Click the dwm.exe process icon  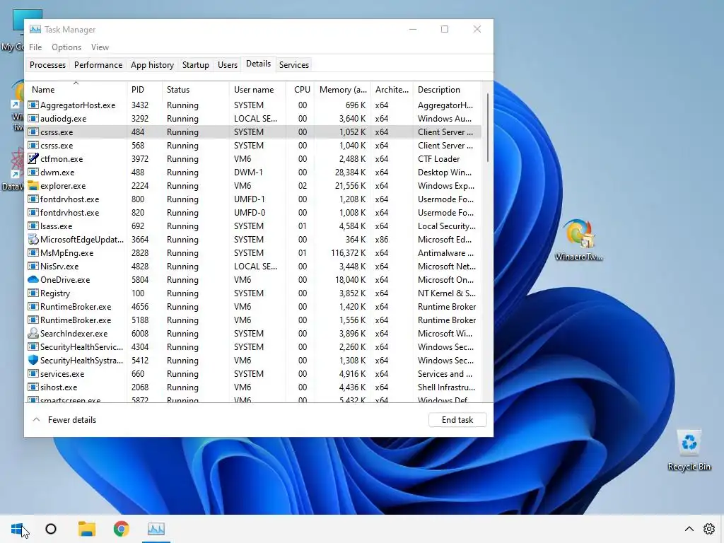point(33,173)
